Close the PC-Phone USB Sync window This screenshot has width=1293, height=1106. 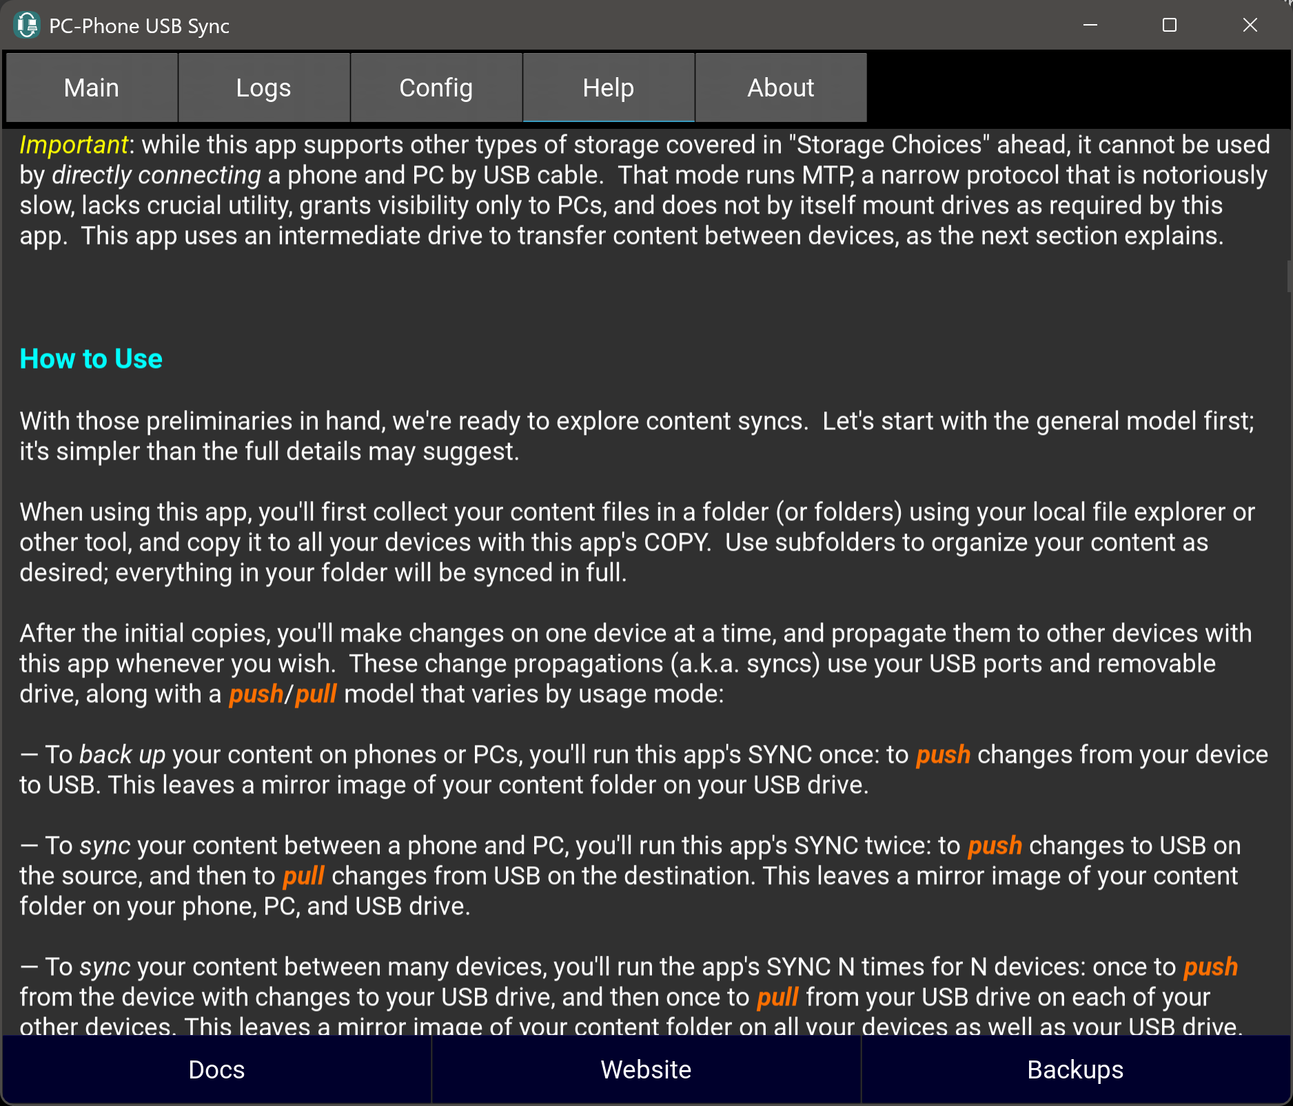pos(1250,25)
